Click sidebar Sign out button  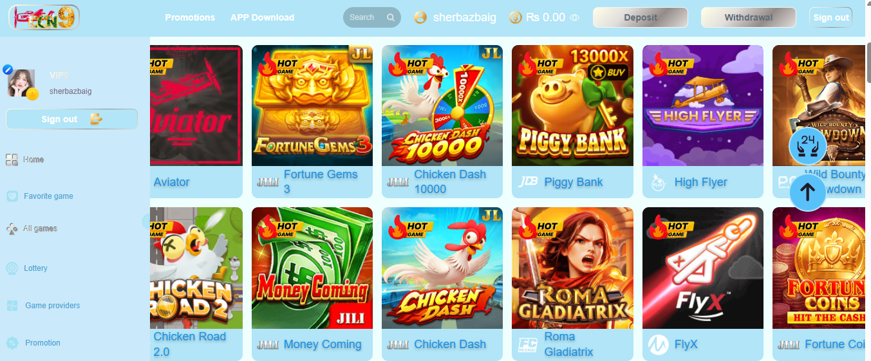[x=71, y=119]
